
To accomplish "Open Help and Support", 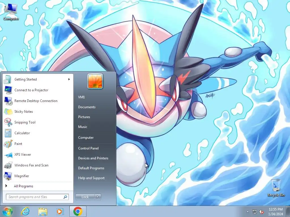I will click(91, 178).
